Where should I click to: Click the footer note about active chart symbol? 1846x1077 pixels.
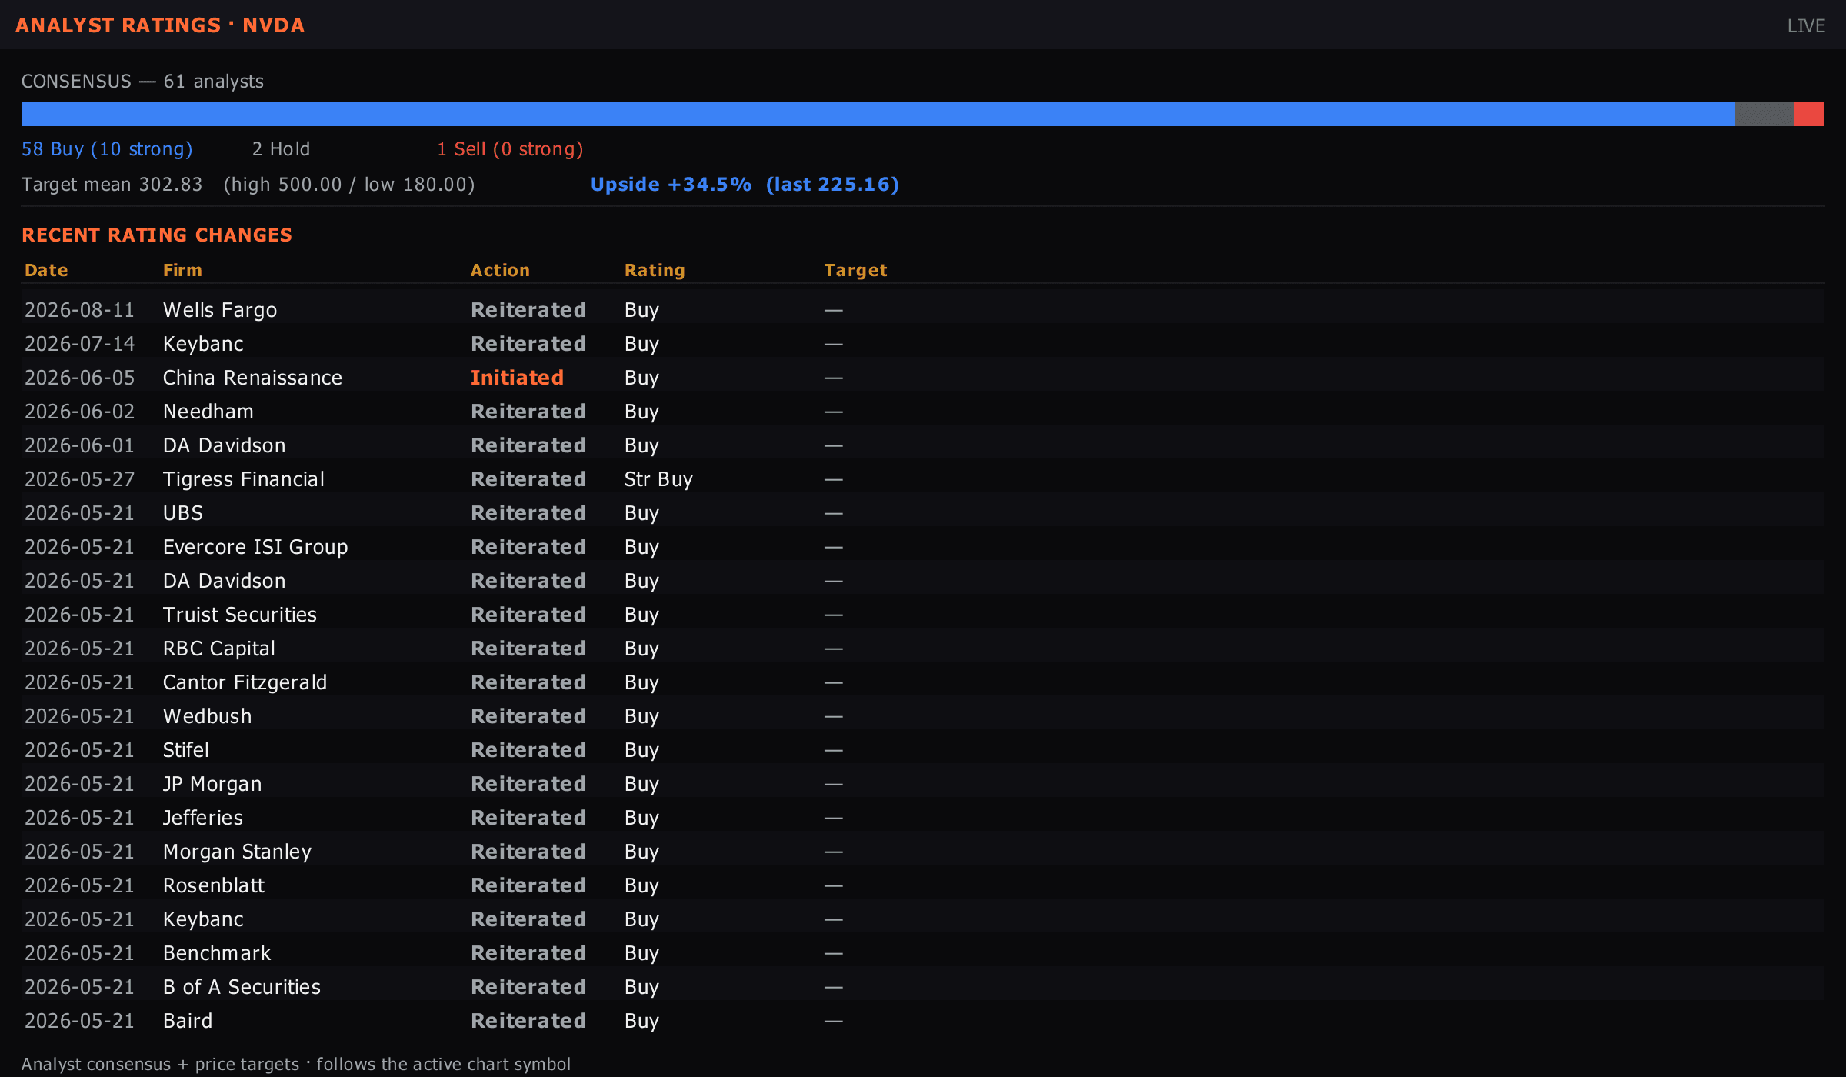click(296, 1064)
